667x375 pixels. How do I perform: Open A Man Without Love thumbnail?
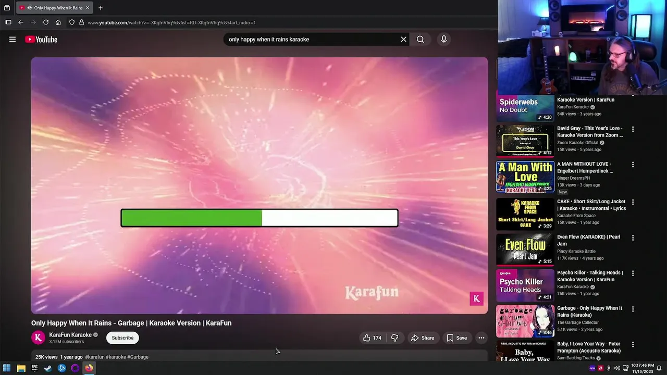click(x=525, y=177)
